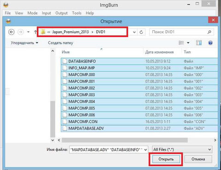The width and height of the screenshot is (221, 170).
Task: Sort by the Тип column header
Action: click(187, 52)
